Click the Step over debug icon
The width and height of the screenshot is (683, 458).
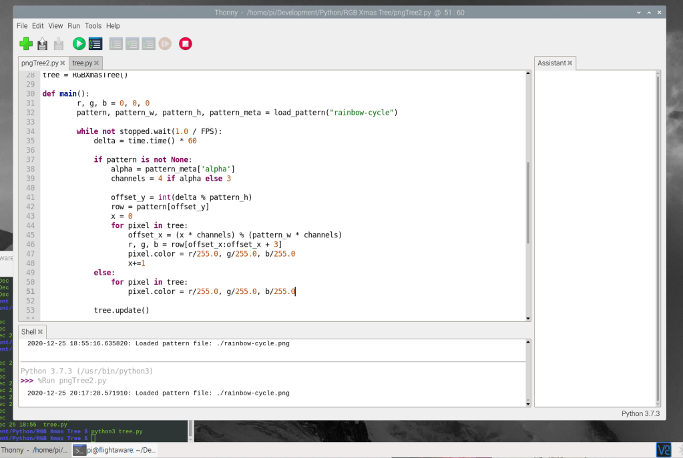pyautogui.click(x=116, y=44)
